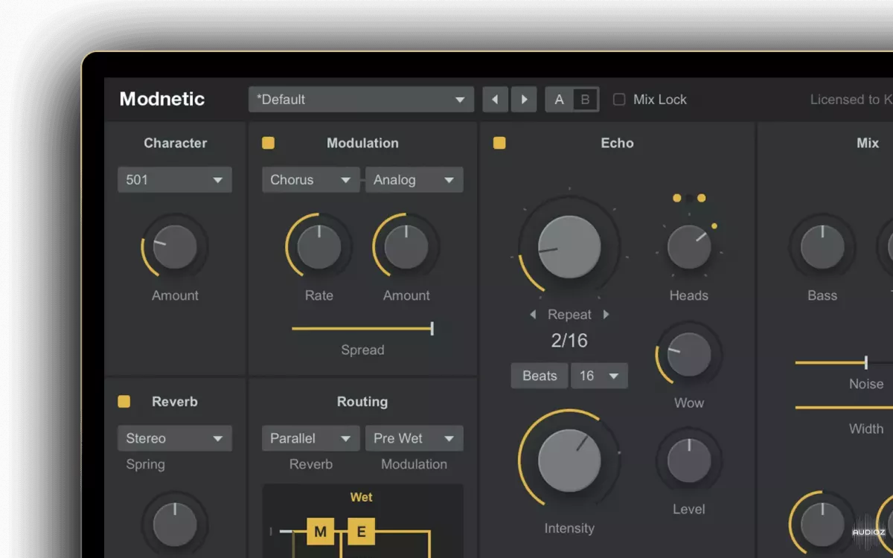The height and width of the screenshot is (558, 893).
Task: Click the Echo Intensity knob
Action: pyautogui.click(x=569, y=460)
